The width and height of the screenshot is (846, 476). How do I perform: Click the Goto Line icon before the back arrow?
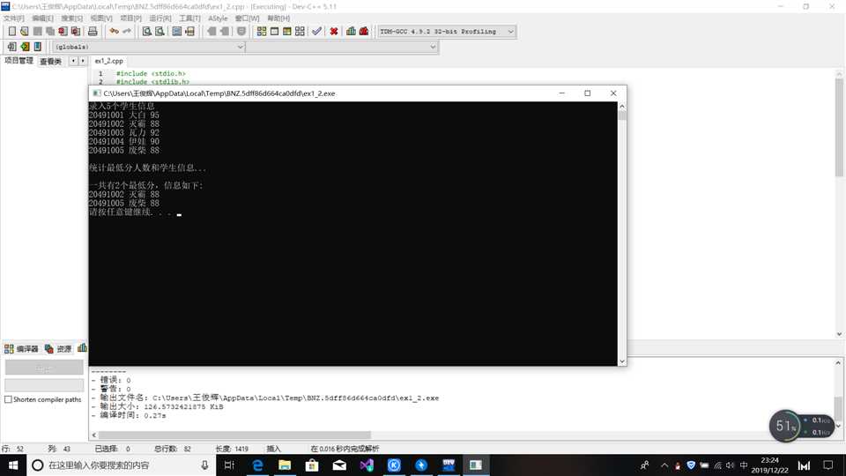coord(190,32)
